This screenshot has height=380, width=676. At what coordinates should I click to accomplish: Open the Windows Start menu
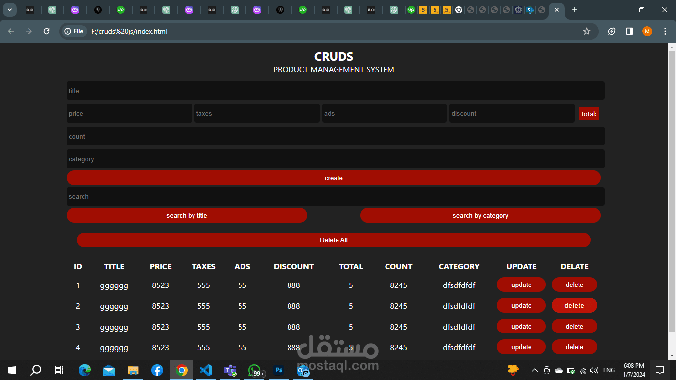[12, 370]
